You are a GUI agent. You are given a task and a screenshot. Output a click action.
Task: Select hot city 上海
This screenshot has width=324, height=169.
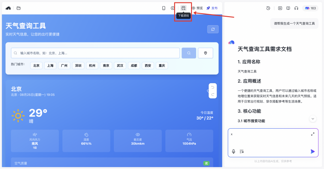pos(50,66)
